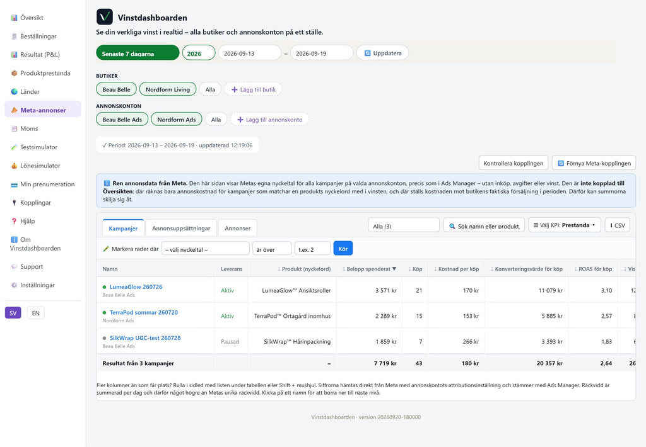Click the Support speech bubble icon
The image size is (646, 447).
coord(14,266)
